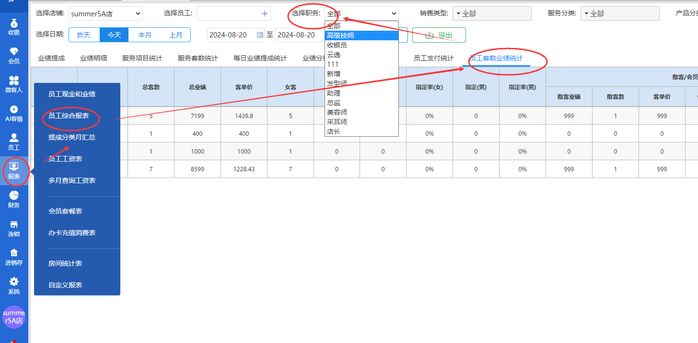Open 房间统计表 from the submenu

click(65, 263)
